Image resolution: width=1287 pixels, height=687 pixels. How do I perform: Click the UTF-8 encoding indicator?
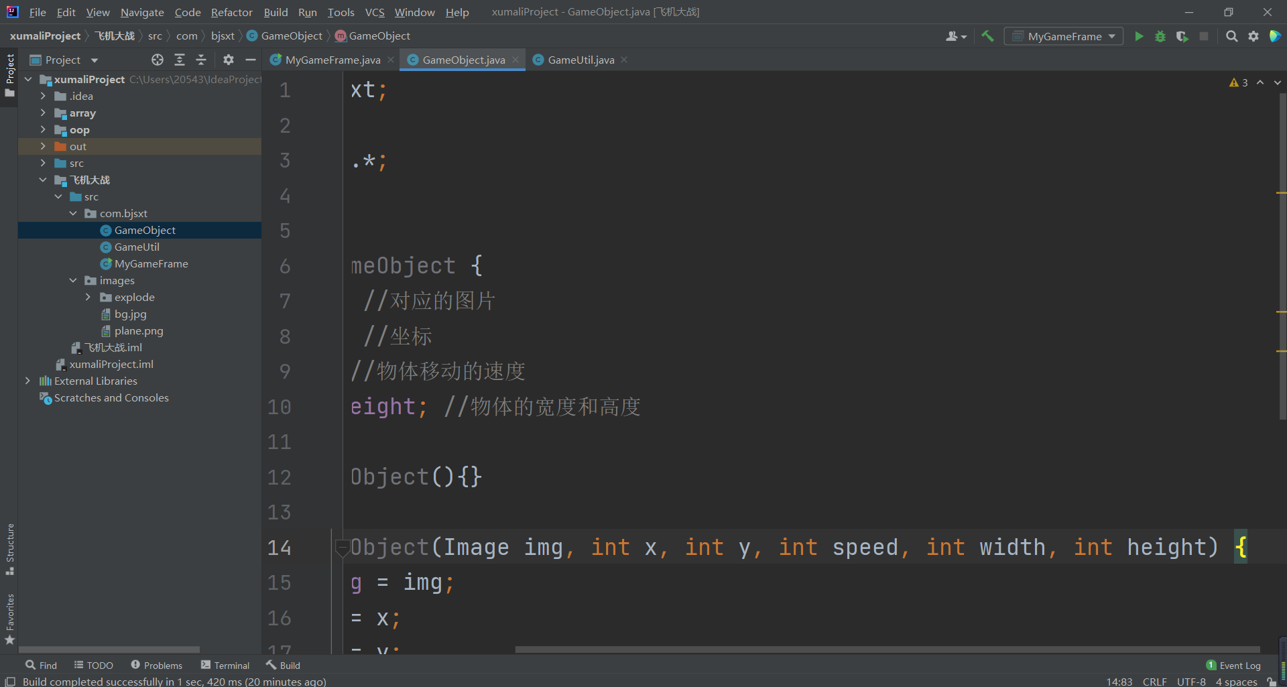pyautogui.click(x=1191, y=681)
